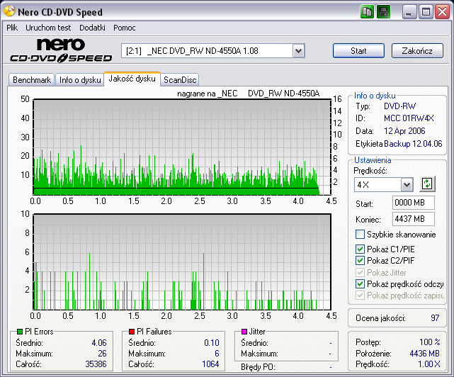Click the red PI Failures legend square
The image size is (454, 377).
coord(132,332)
